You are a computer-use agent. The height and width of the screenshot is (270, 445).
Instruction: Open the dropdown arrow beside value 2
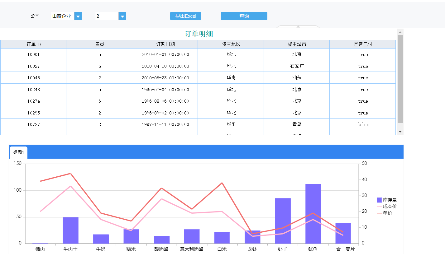[x=122, y=16]
